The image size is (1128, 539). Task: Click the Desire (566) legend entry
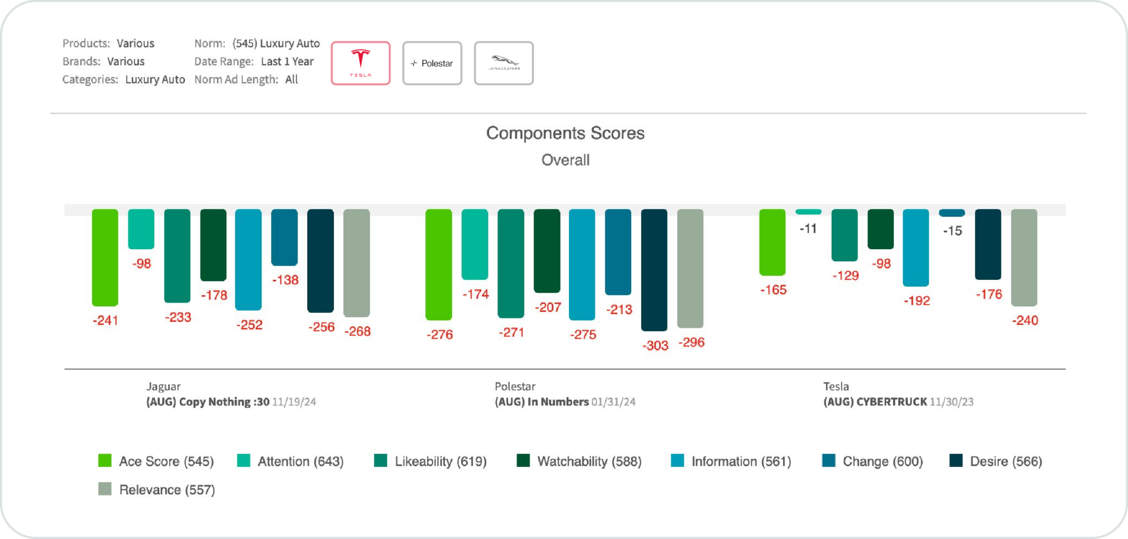(x=996, y=461)
